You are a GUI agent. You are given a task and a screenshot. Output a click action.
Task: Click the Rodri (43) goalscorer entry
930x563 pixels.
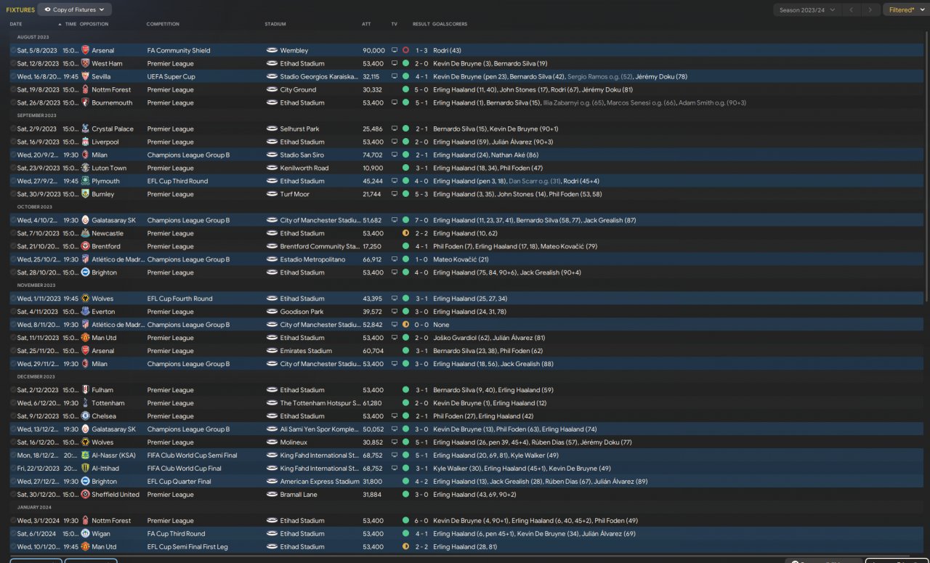(x=448, y=51)
